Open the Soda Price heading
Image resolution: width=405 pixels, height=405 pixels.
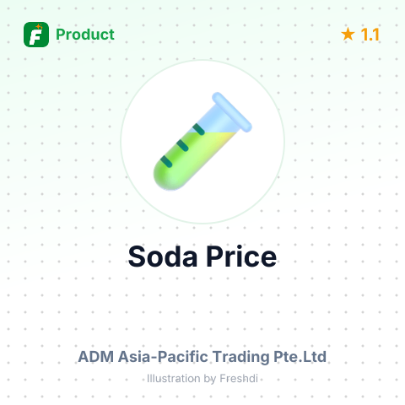click(202, 256)
